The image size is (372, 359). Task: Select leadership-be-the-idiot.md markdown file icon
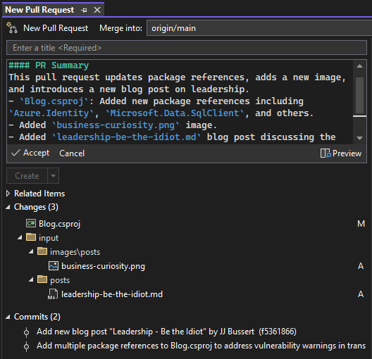pos(53,294)
